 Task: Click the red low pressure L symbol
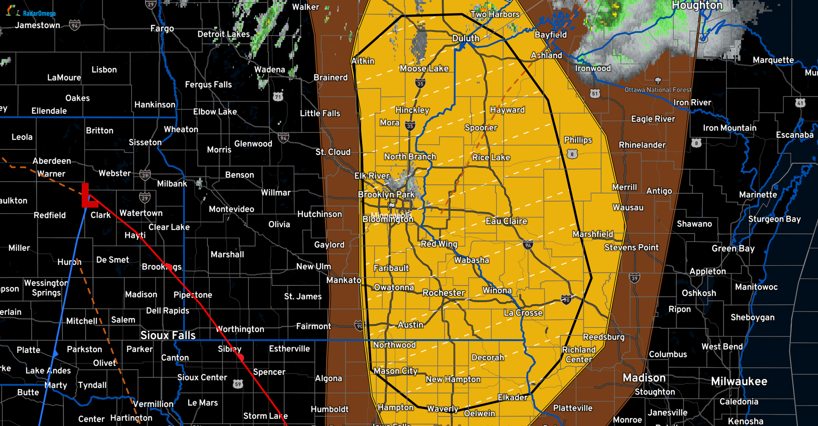pyautogui.click(x=89, y=196)
